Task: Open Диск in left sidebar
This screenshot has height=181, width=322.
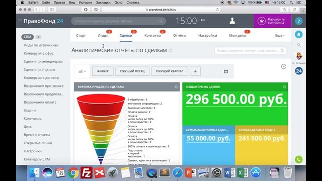Action: tap(28, 127)
